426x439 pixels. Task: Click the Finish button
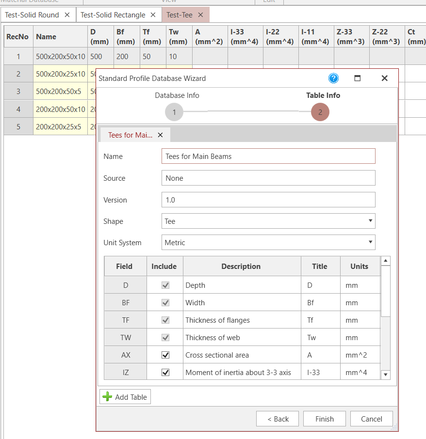pos(324,419)
